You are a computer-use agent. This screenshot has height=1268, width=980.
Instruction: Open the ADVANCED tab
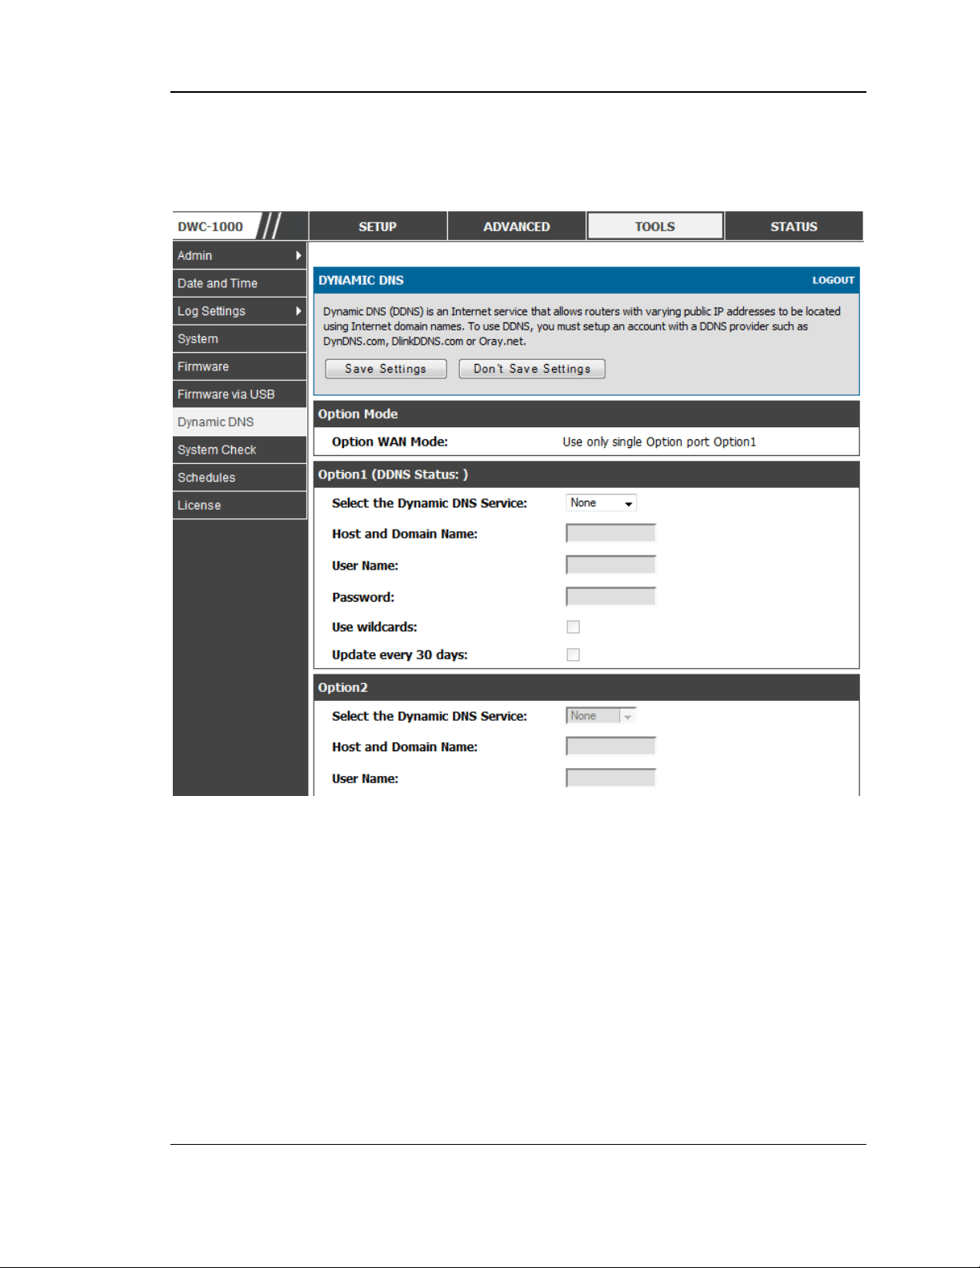[516, 226]
